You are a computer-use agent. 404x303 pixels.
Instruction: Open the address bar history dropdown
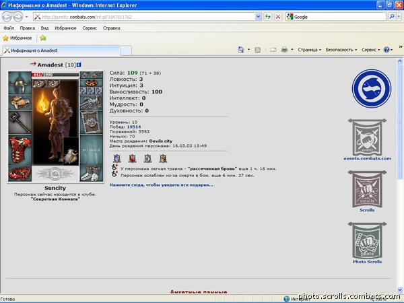(x=258, y=17)
